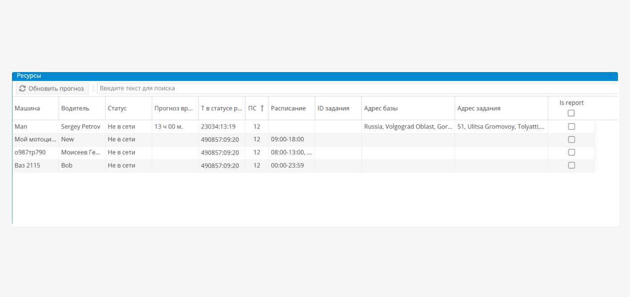Focus the search text input field

point(356,88)
